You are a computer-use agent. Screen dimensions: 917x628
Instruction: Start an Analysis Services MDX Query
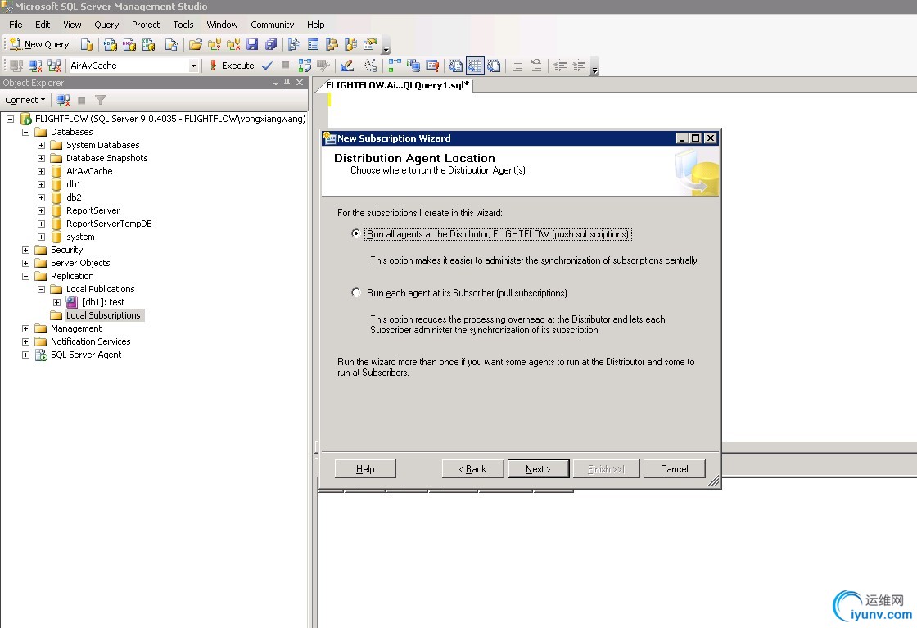(x=110, y=44)
